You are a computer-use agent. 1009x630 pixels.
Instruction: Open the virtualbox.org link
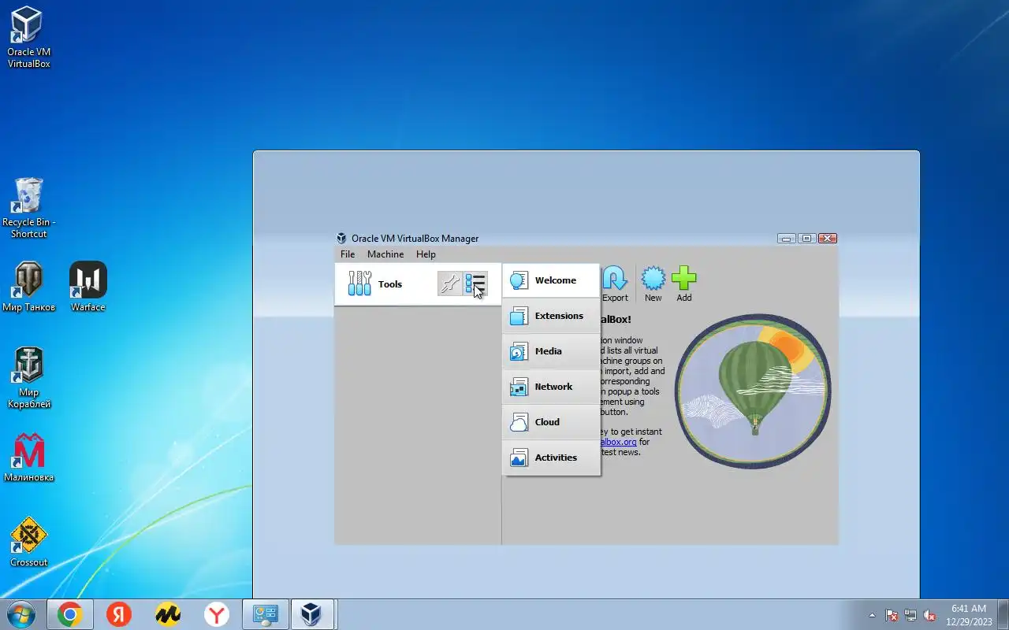tap(618, 442)
